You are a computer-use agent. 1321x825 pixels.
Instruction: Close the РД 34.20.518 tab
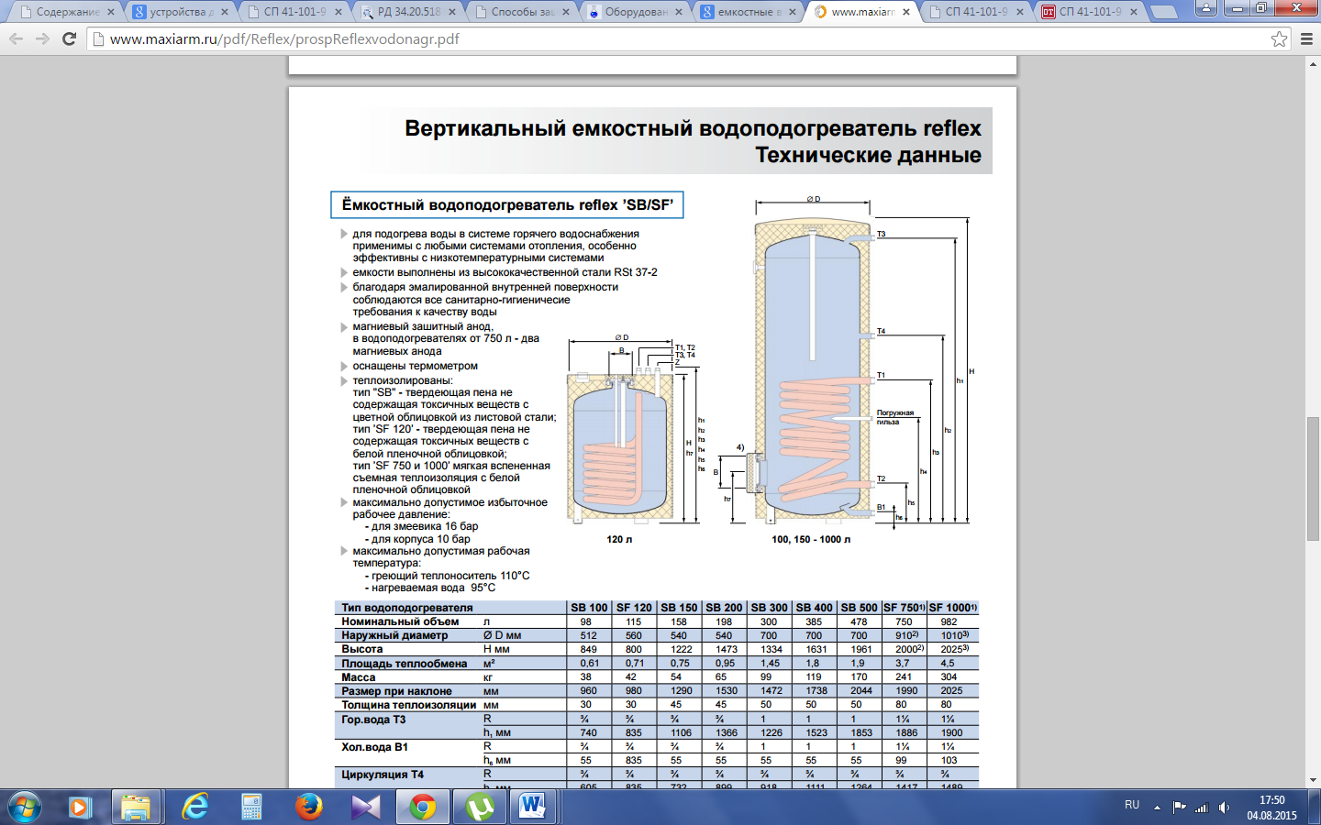click(452, 12)
